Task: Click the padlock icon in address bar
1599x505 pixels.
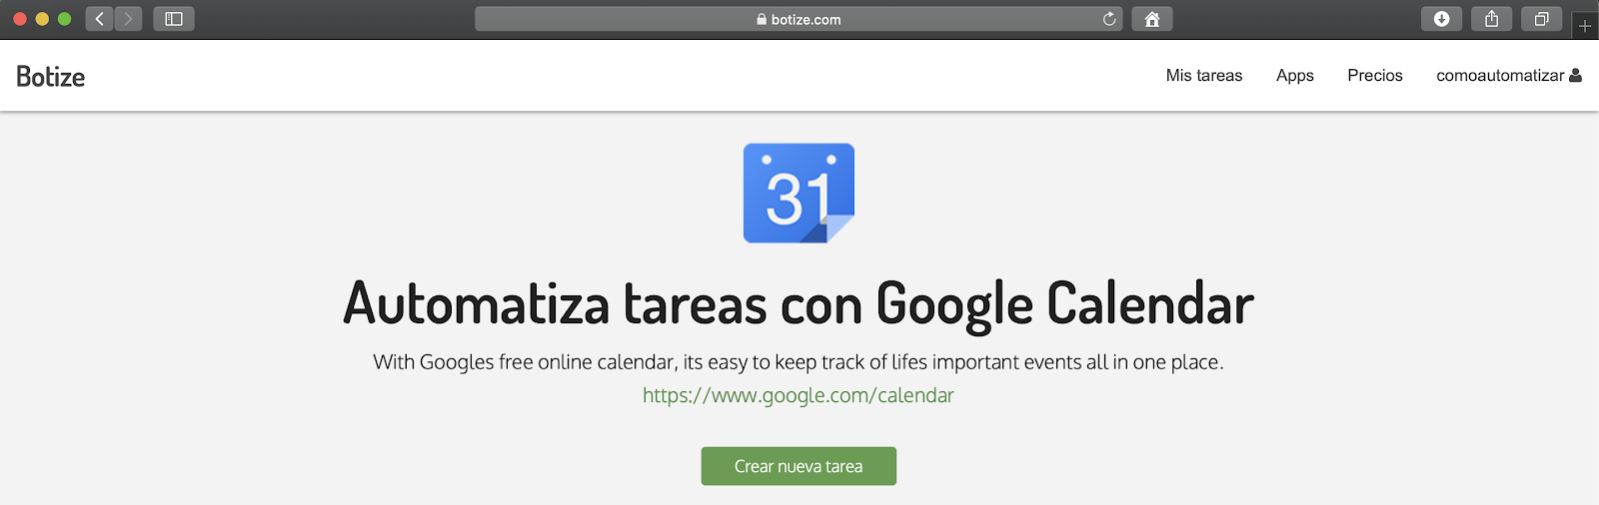Action: tap(762, 19)
